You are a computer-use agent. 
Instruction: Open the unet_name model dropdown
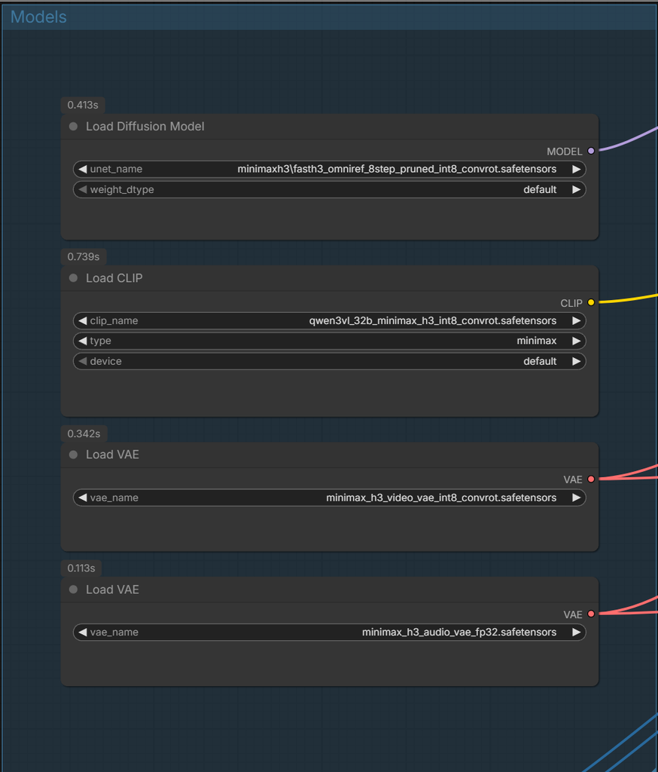(x=330, y=170)
